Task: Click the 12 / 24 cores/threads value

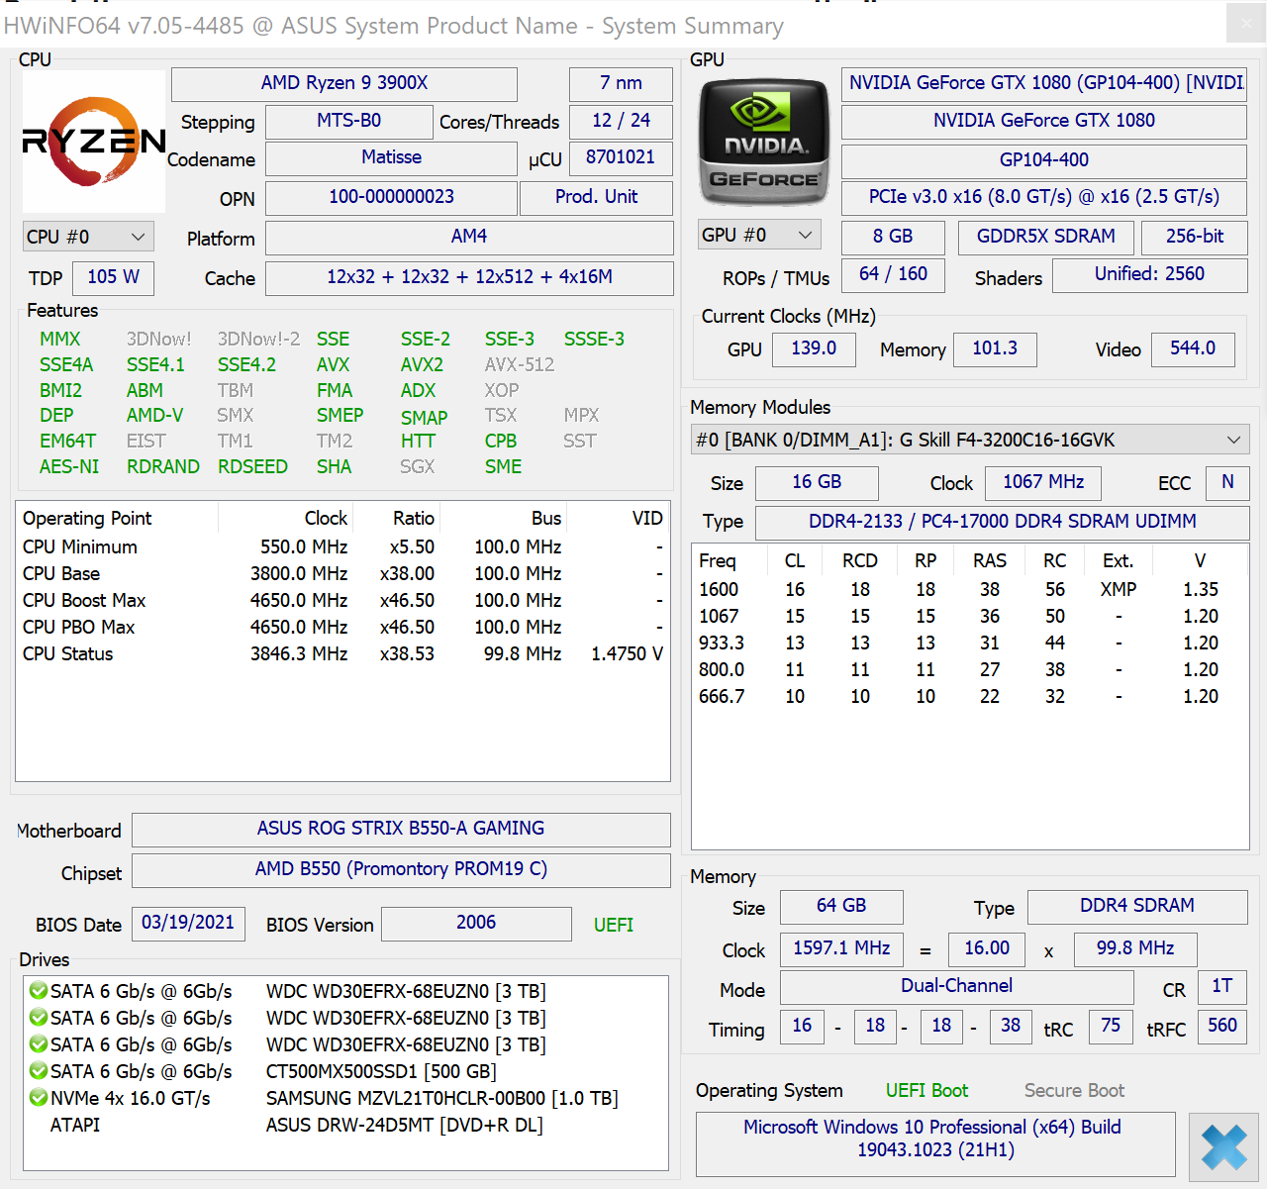Action: pyautogui.click(x=621, y=121)
